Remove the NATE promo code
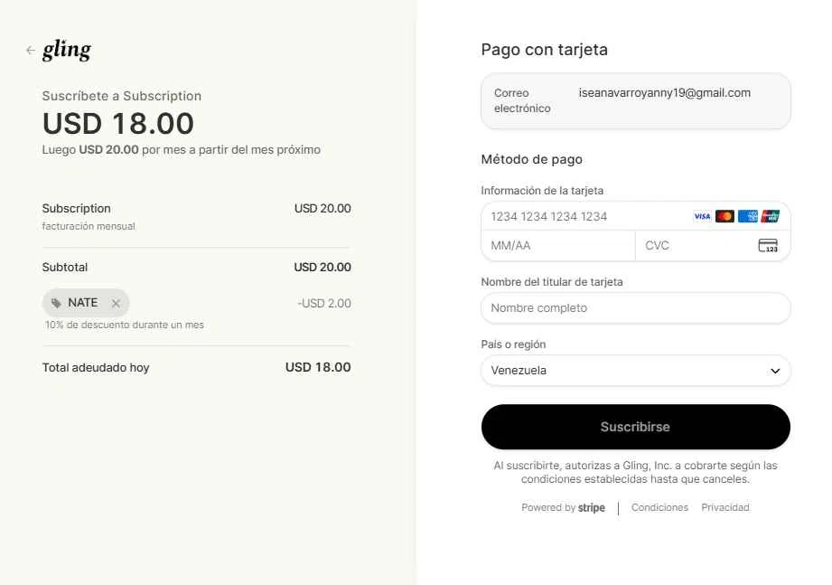This screenshot has height=585, width=832. 116,303
